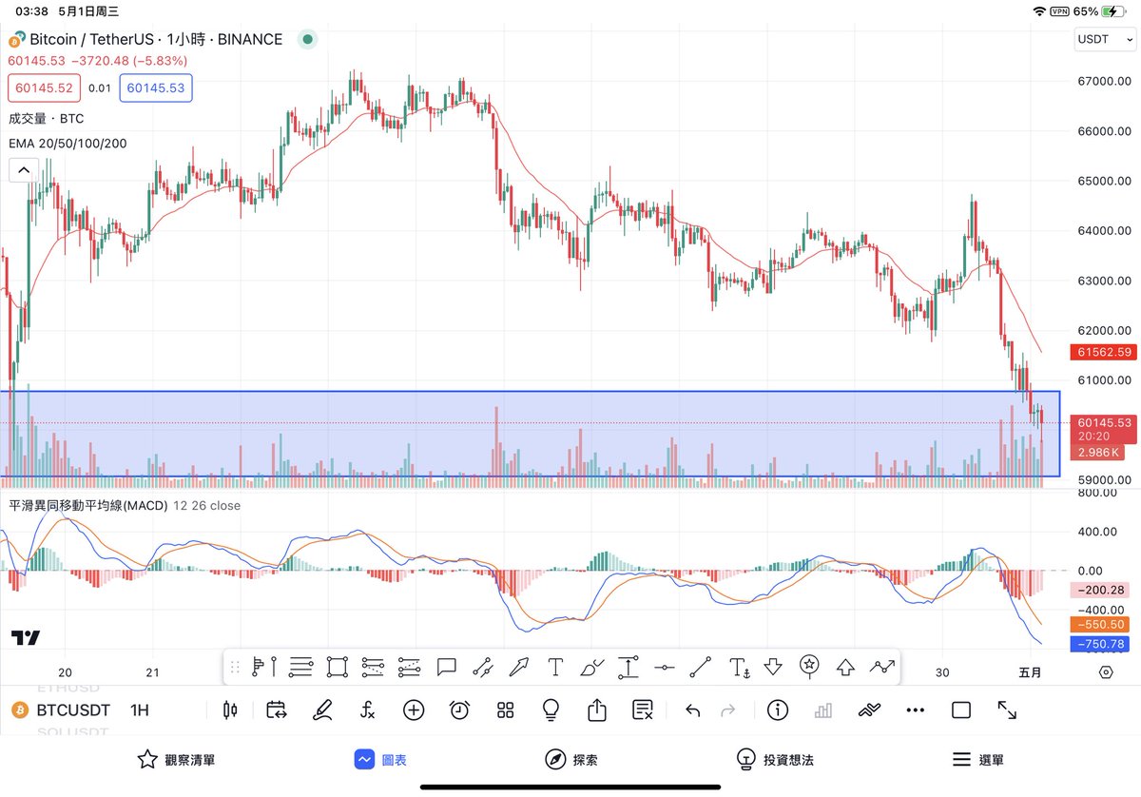This screenshot has width=1141, height=797.
Task: Open TradingView logo in chart corner
Action: 26,637
